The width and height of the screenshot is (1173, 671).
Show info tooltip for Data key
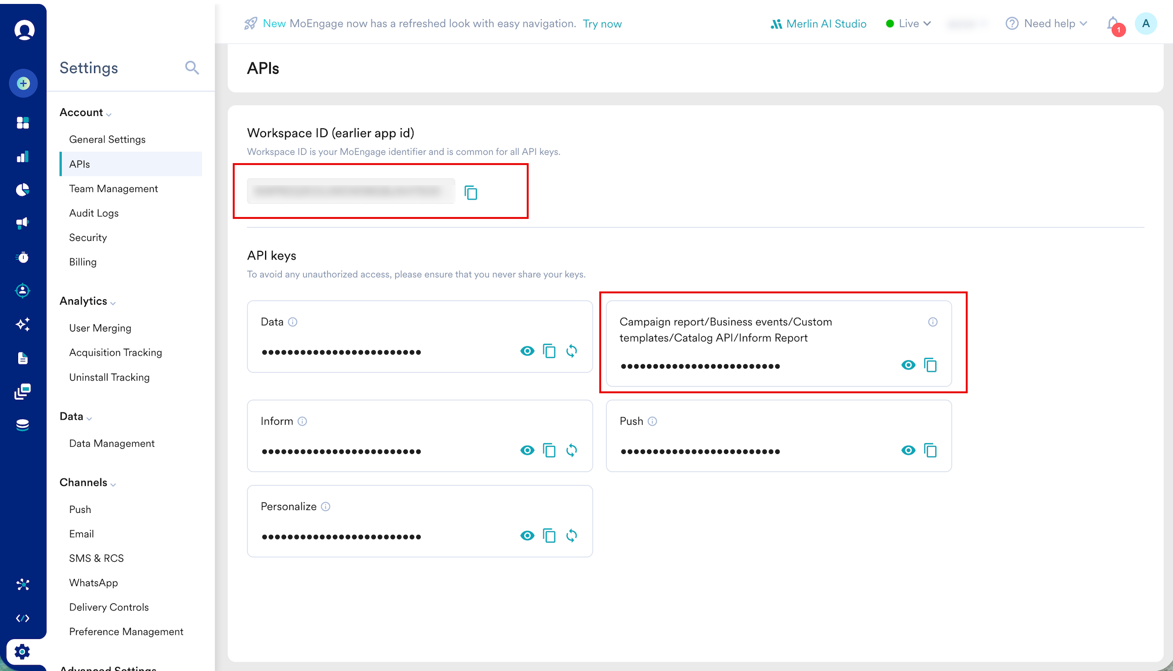293,322
